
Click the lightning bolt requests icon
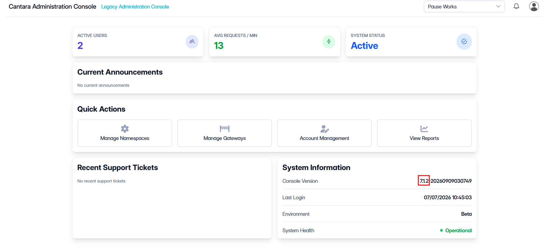[329, 42]
